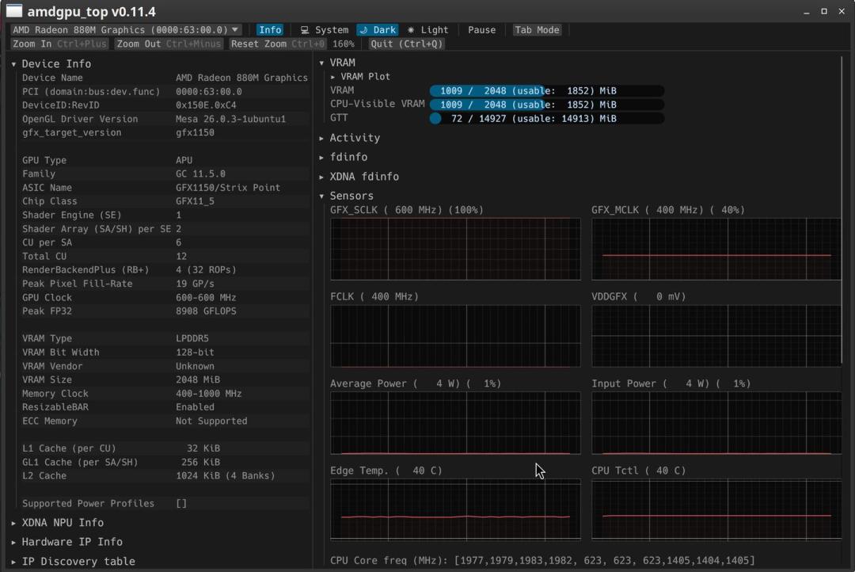Expand the VRAM Plot
Viewport: 855px width, 572px height.
pyautogui.click(x=360, y=76)
